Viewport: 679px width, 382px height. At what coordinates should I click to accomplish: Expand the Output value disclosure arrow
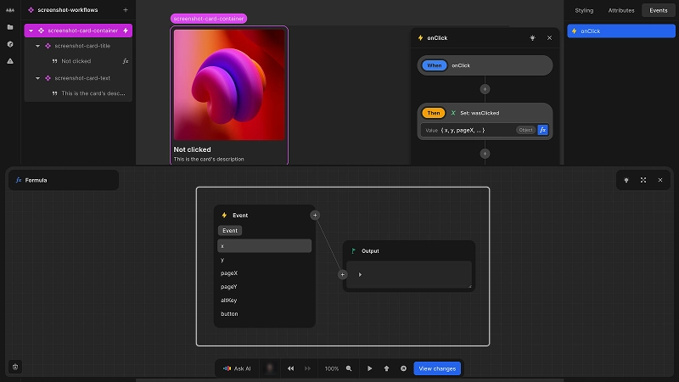pyautogui.click(x=360, y=274)
